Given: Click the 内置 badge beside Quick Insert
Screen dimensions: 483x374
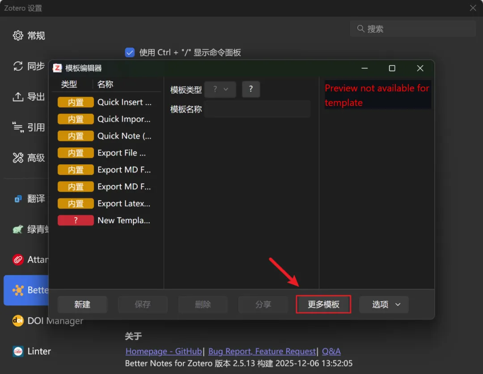Looking at the screenshot, I should point(76,102).
